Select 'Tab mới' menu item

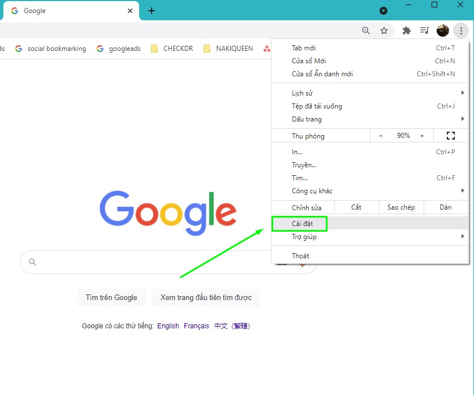click(x=370, y=47)
